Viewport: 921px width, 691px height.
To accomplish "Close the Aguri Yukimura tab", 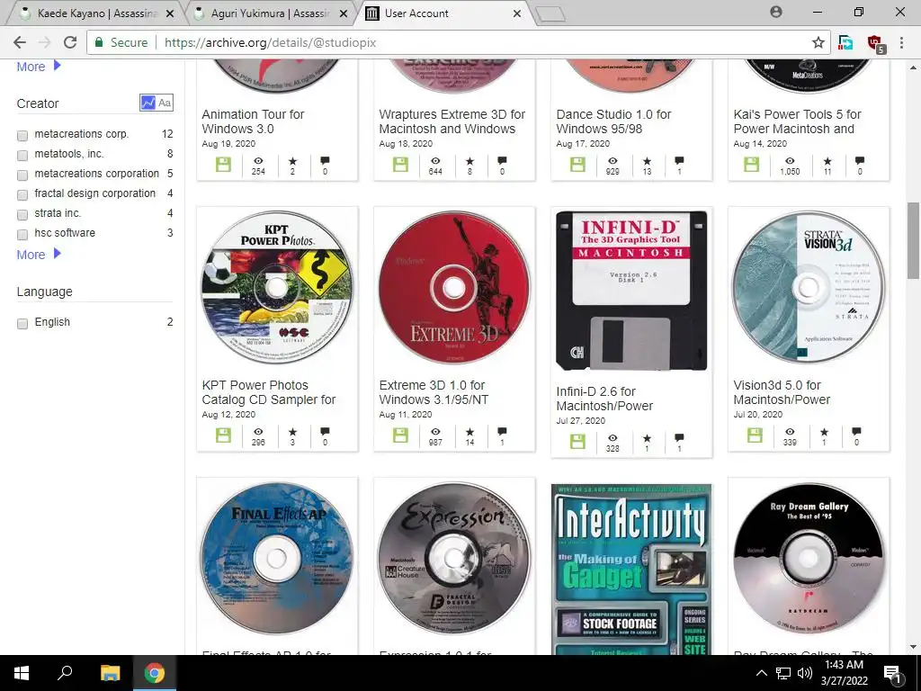I will tap(344, 13).
